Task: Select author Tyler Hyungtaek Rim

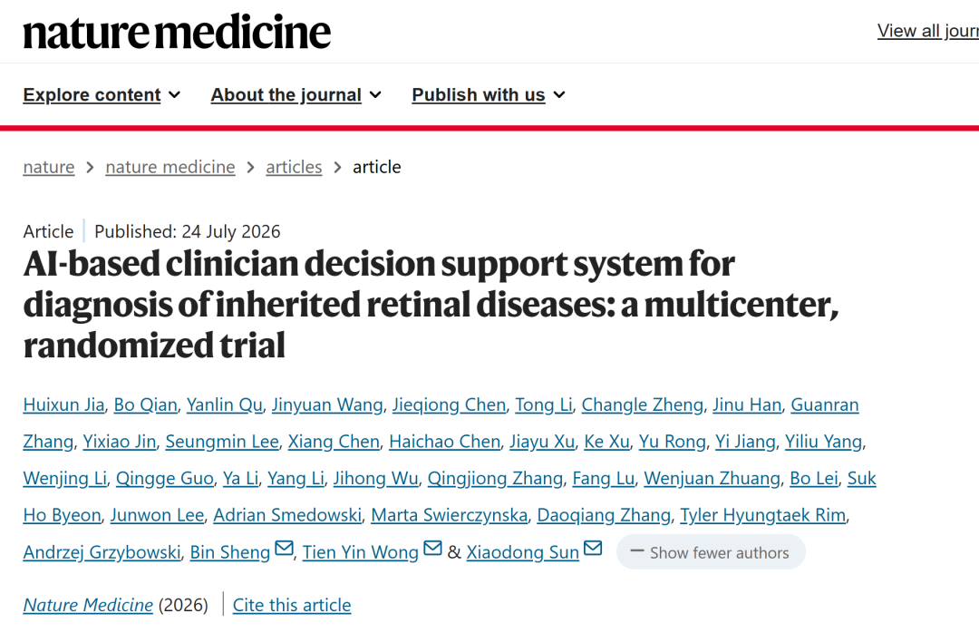Action: pos(763,515)
